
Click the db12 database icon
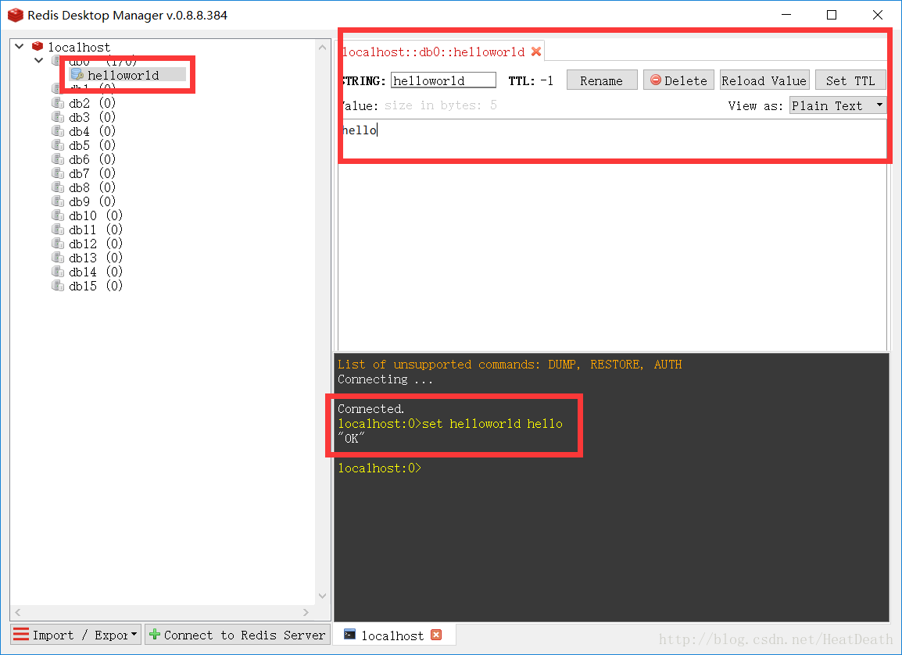pos(58,244)
